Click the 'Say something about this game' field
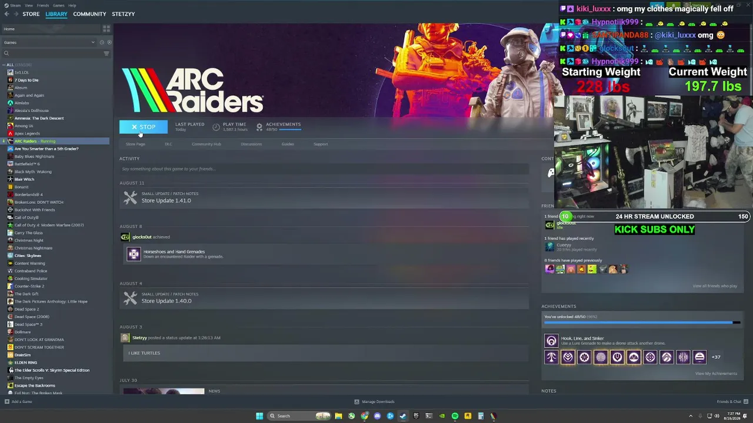This screenshot has width=753, height=423. coord(324,169)
